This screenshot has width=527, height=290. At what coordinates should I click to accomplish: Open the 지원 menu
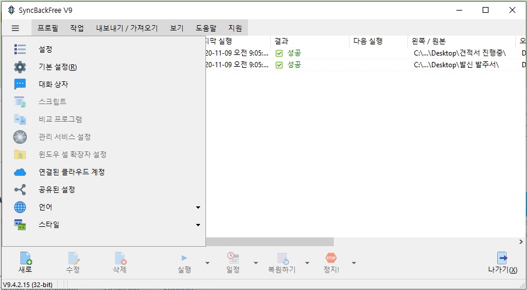[235, 28]
